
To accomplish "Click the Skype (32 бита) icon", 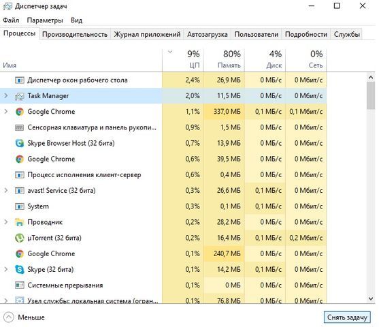I will (20, 269).
